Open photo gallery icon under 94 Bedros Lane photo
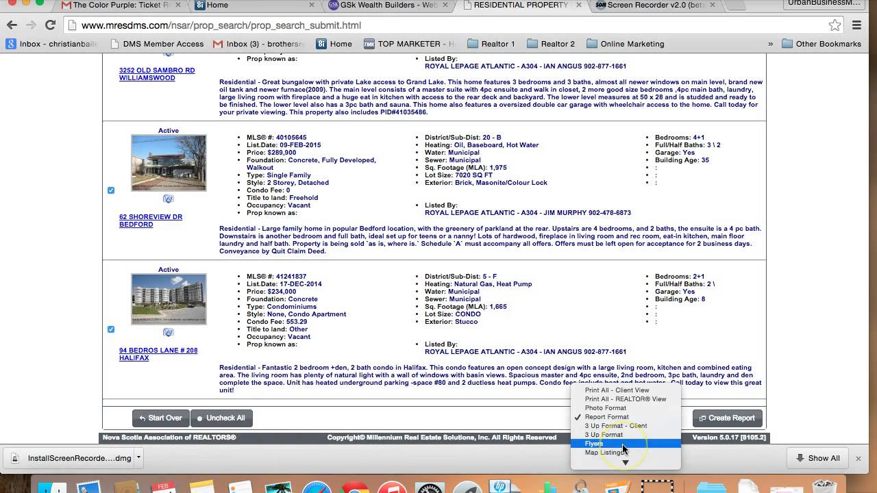This screenshot has height=493, width=877. click(169, 332)
